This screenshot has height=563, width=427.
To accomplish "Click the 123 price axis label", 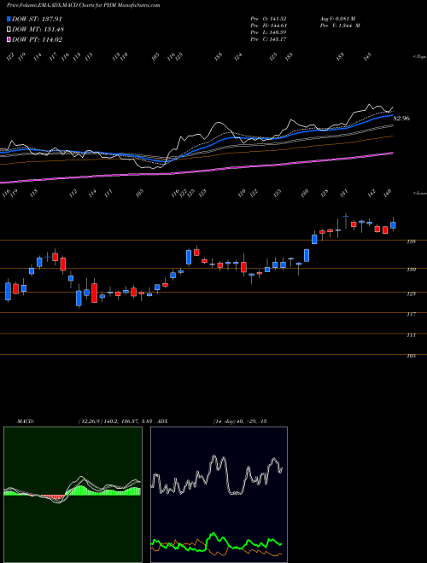I will point(411,293).
